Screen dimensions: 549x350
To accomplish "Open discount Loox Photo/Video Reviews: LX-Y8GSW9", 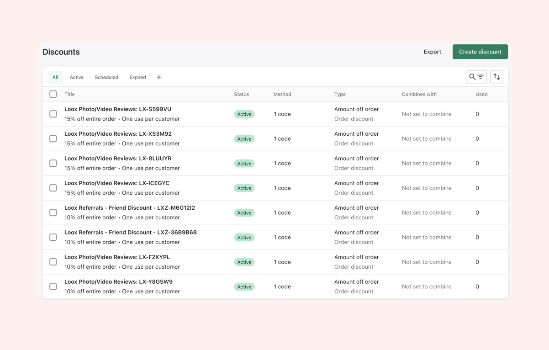I will pyautogui.click(x=118, y=282).
